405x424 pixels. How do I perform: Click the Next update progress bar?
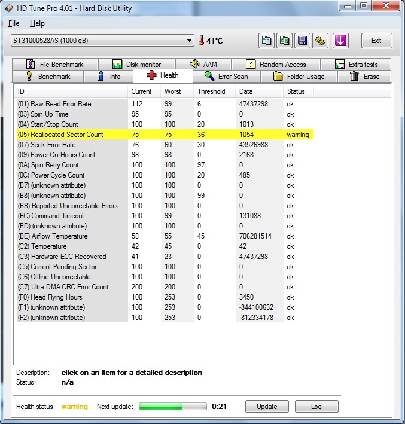click(x=173, y=407)
